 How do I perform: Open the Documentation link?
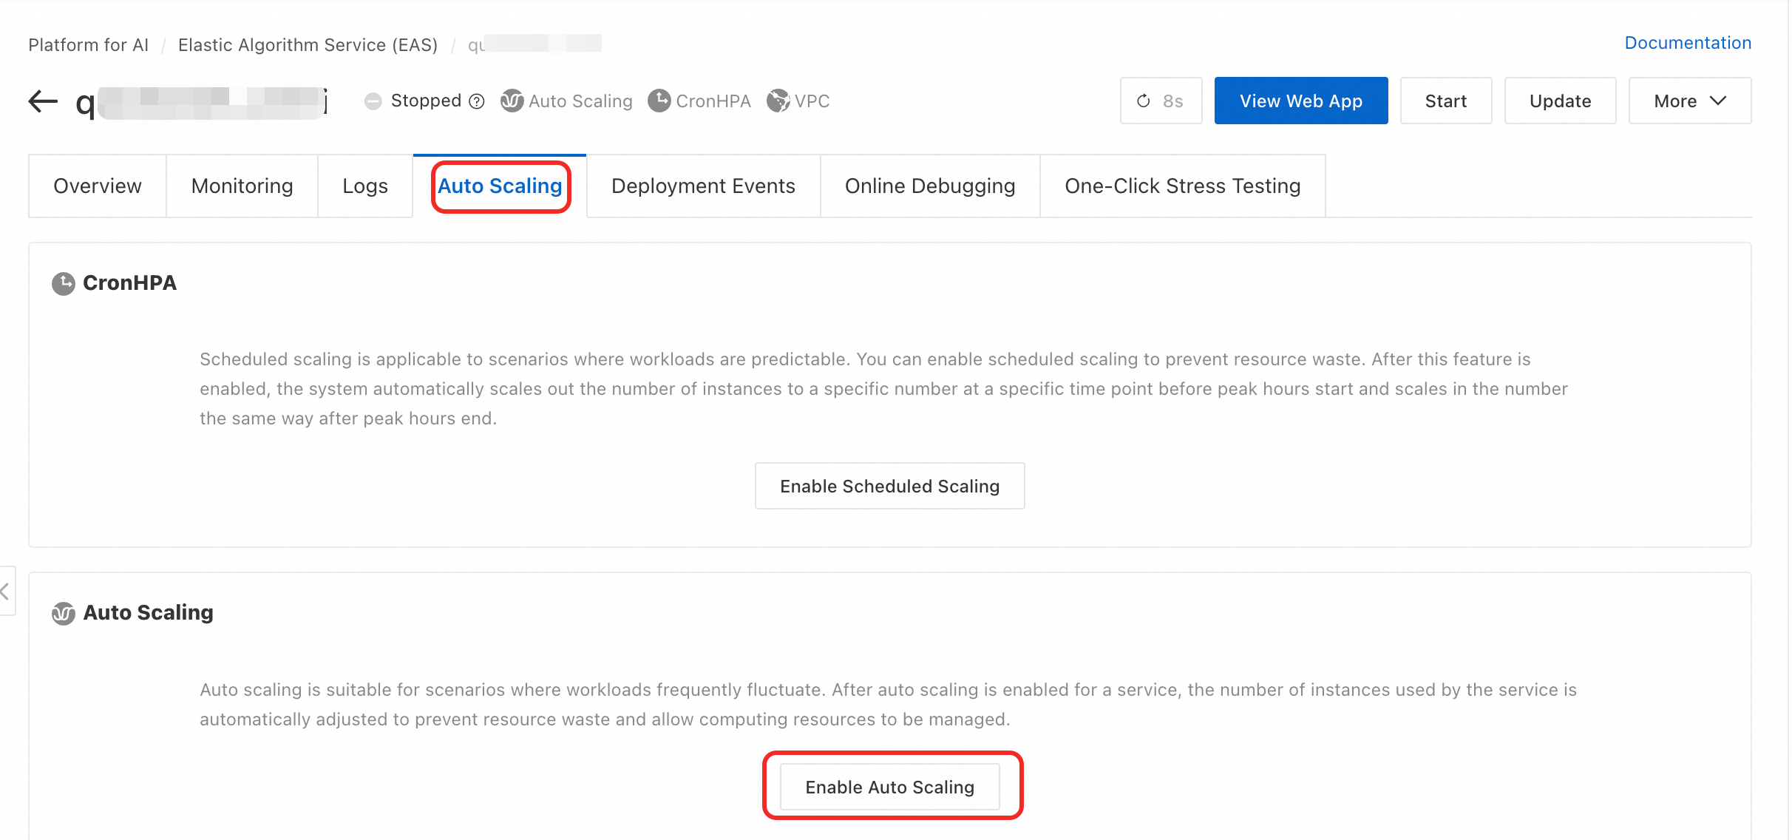point(1687,43)
